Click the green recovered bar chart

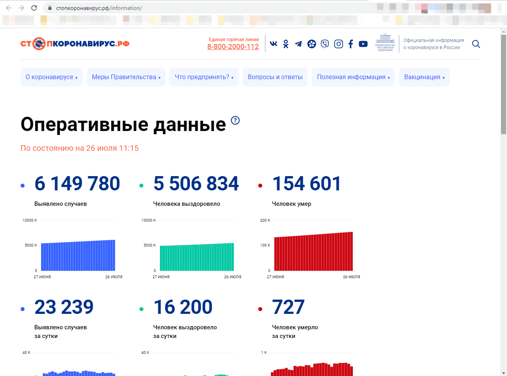point(197,257)
